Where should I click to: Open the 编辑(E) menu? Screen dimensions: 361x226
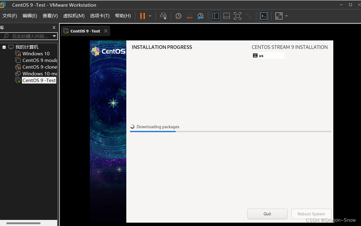click(x=30, y=15)
